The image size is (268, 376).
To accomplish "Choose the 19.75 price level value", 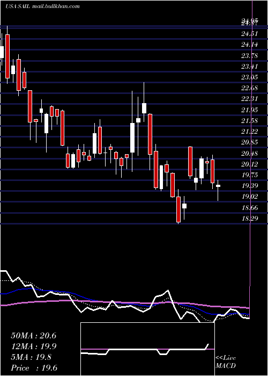I will click(250, 175).
